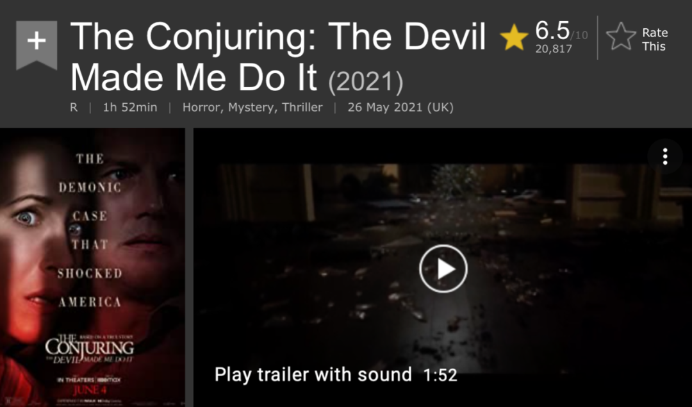Viewport: 692px width, 407px height.
Task: Open the 26 May 2021 (UK) release info
Action: coord(400,107)
